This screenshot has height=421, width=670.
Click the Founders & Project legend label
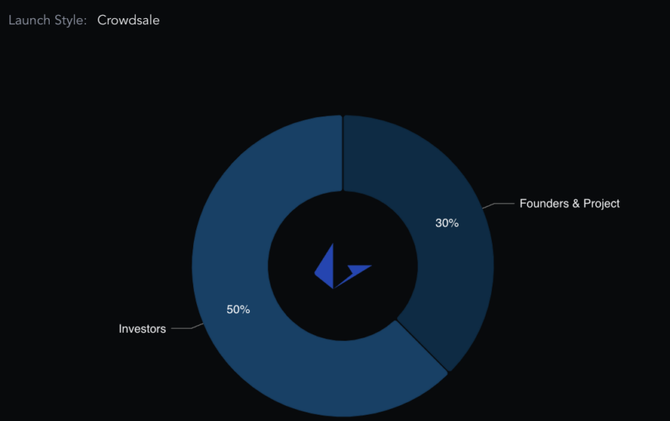[x=569, y=204]
